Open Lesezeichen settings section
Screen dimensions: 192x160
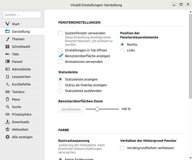click(x=22, y=77)
